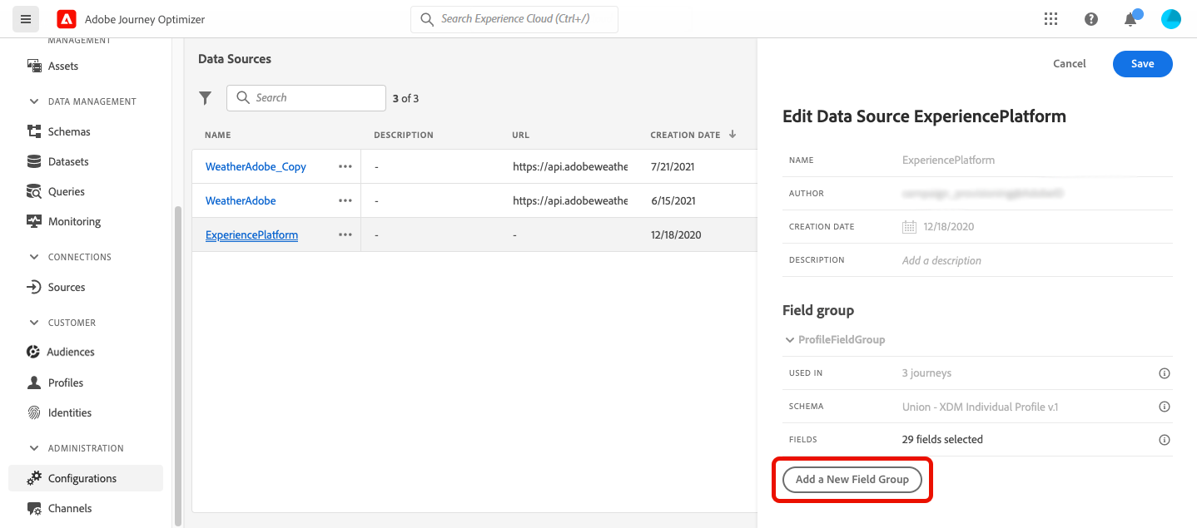Open the WeatherAdobe data source link

pos(241,200)
